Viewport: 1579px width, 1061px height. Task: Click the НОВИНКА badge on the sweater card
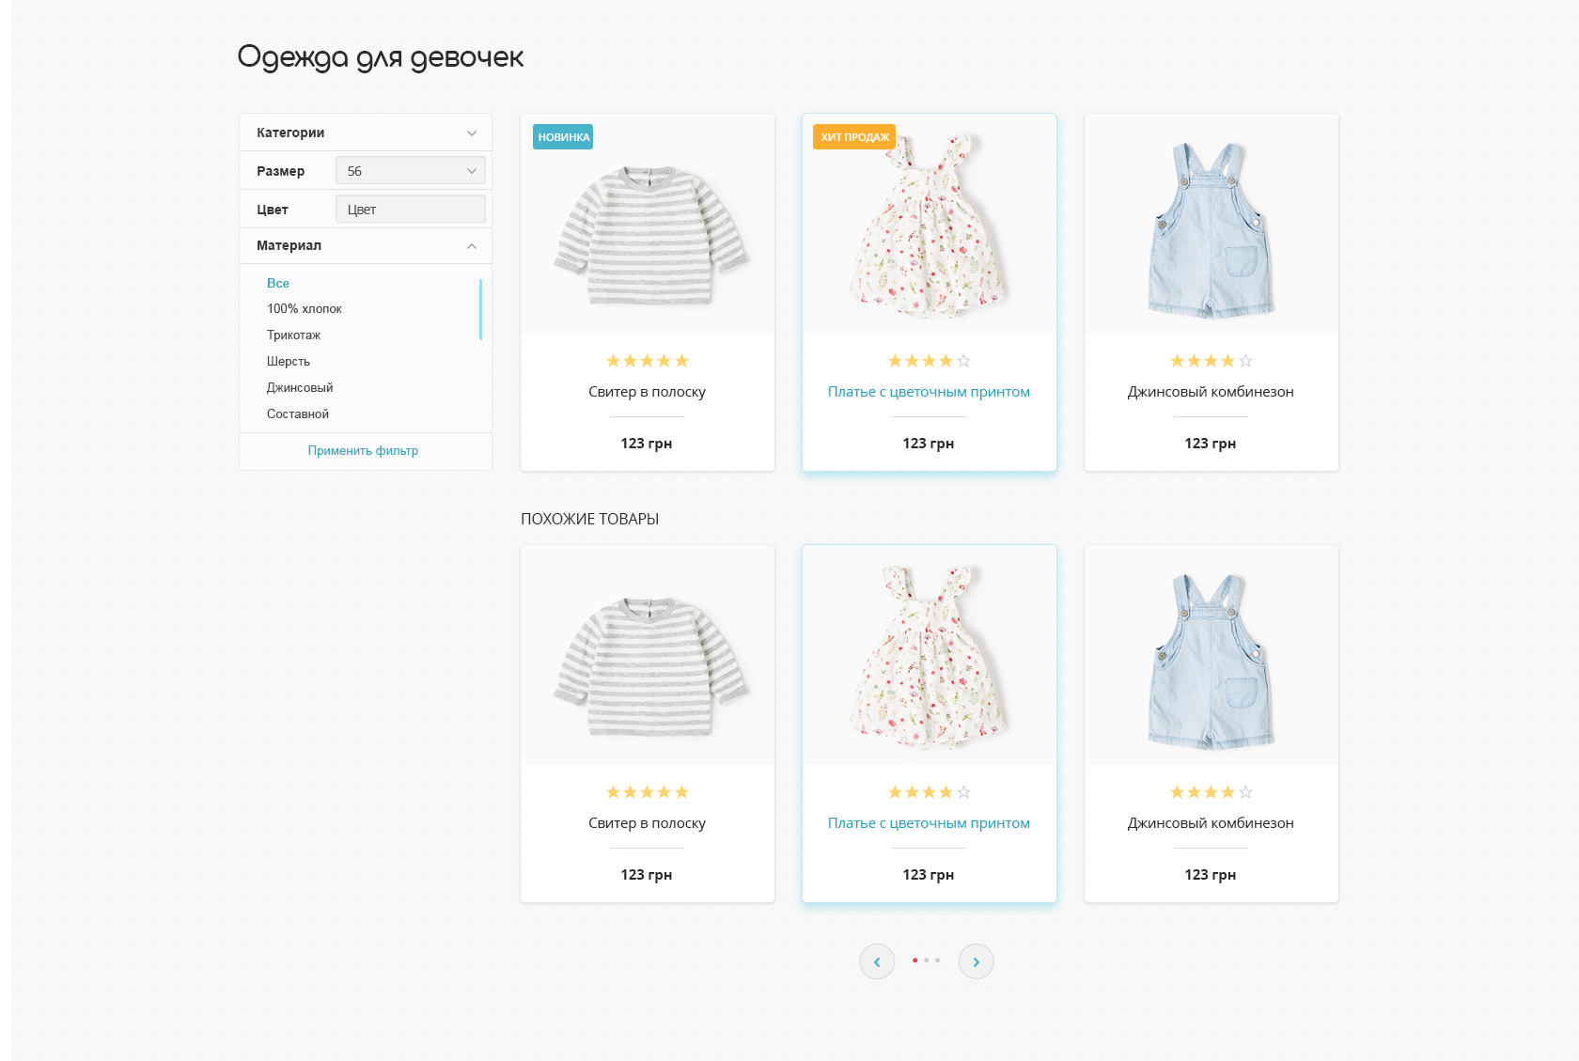point(563,137)
